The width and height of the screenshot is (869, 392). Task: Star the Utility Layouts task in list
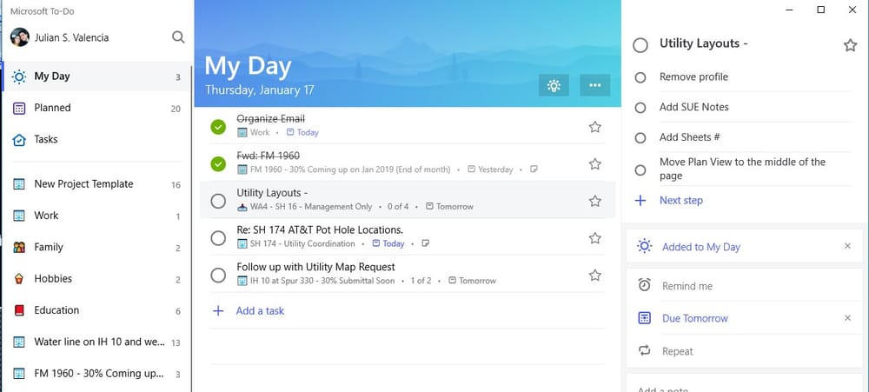[x=594, y=202]
